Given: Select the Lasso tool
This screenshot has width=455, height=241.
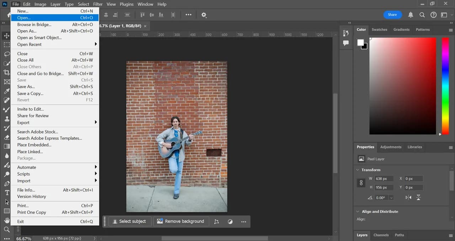Looking at the screenshot, I should coord(7,54).
